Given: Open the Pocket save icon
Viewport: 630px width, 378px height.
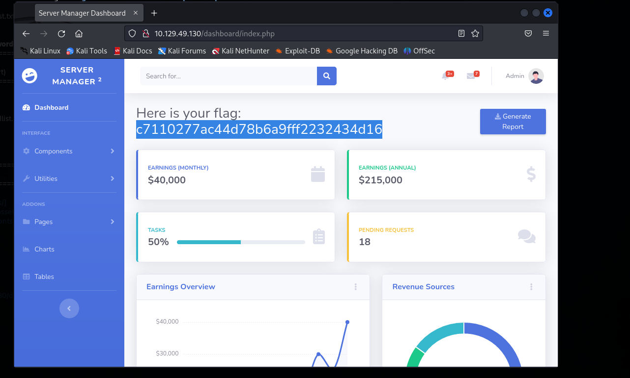Looking at the screenshot, I should pos(528,33).
